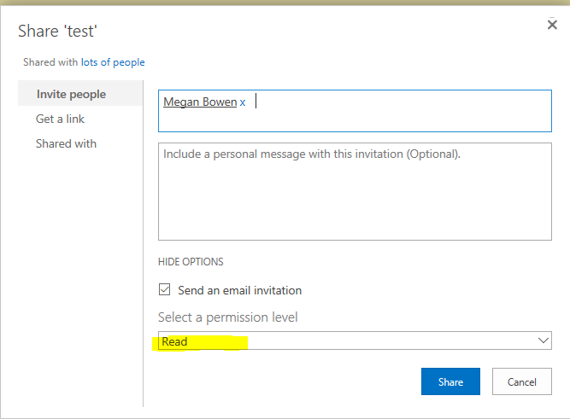Cancel the sharing dialog
This screenshot has height=419, width=570.
tap(520, 381)
